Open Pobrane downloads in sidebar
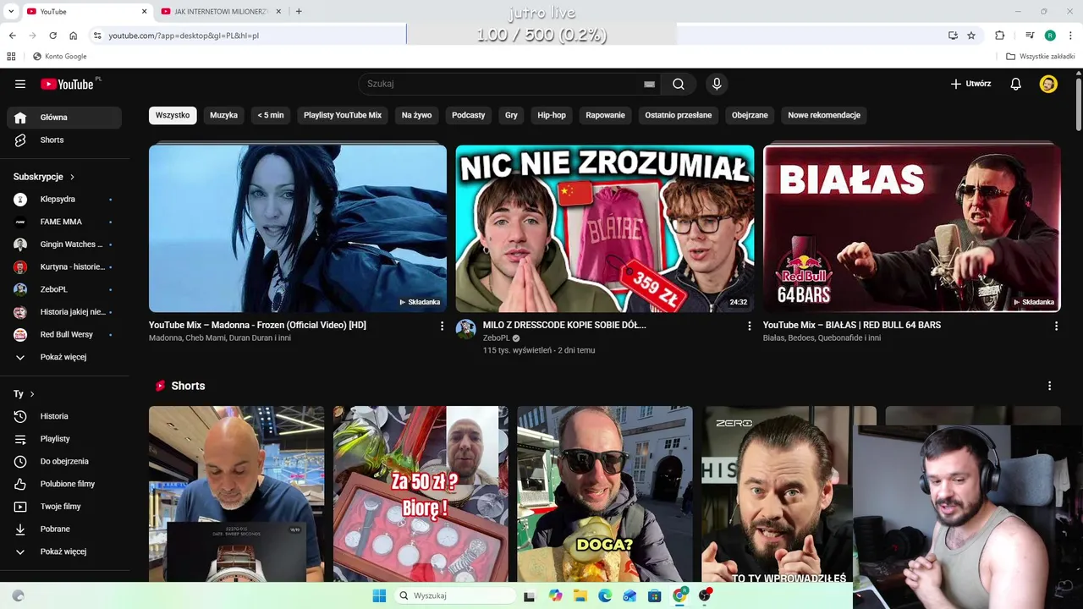1083x609 pixels. (64, 529)
